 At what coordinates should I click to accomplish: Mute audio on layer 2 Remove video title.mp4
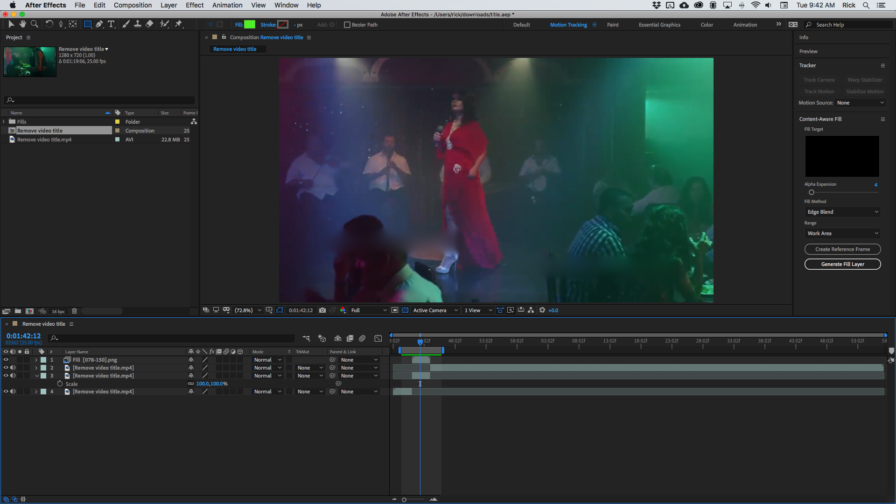pos(13,368)
